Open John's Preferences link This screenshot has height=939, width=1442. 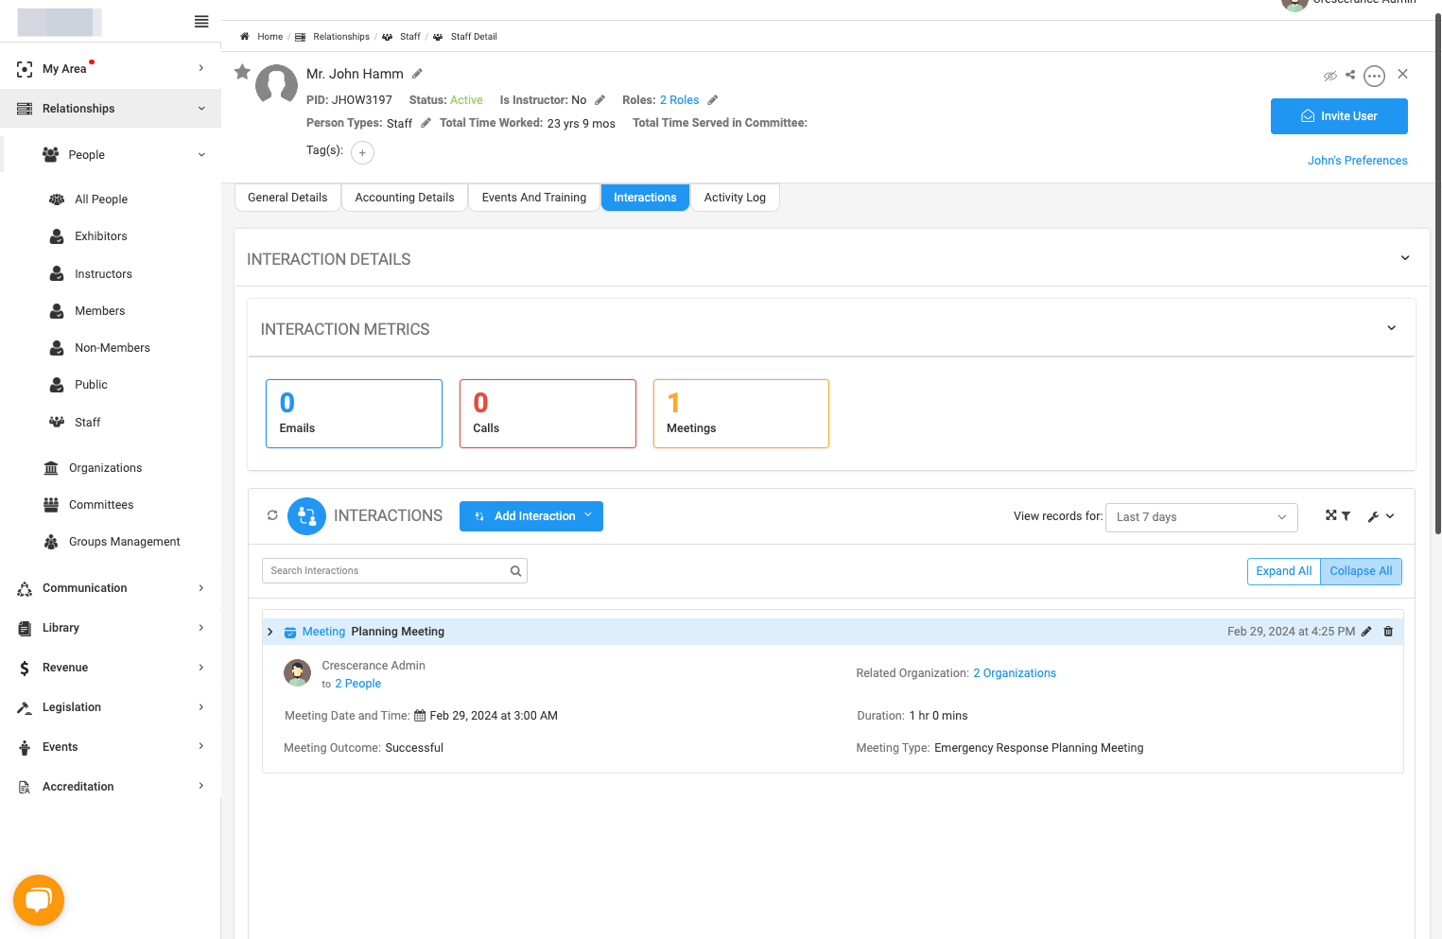pos(1357,161)
